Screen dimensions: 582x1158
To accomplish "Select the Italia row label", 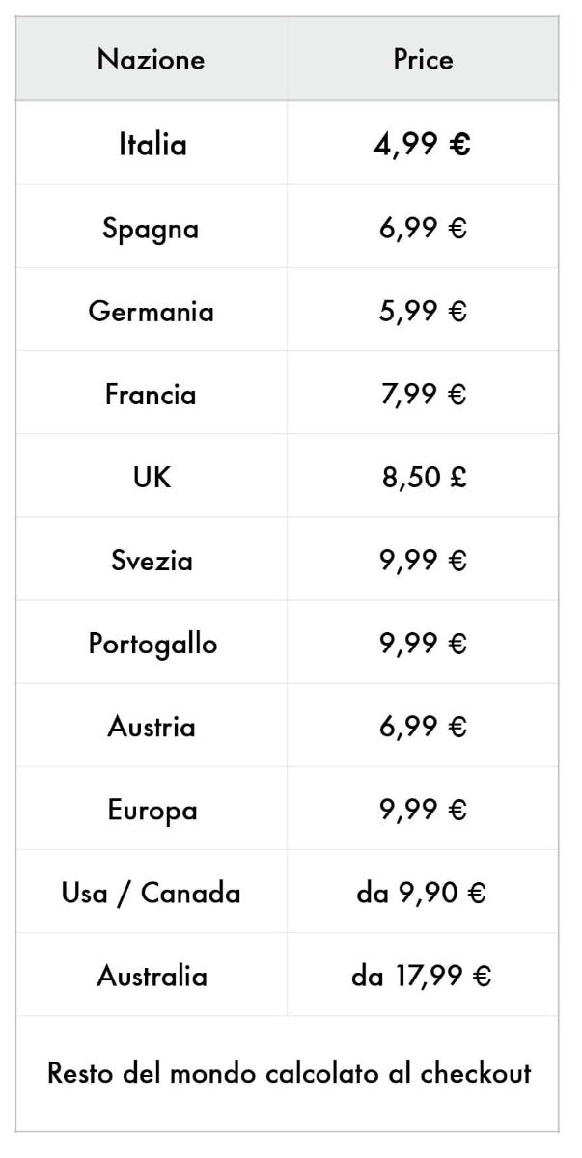I will click(x=152, y=145).
